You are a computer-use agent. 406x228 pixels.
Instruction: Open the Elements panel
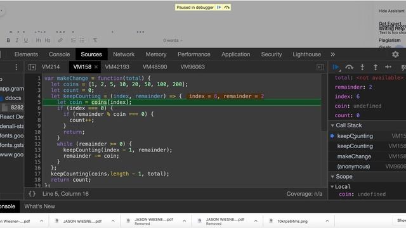tap(26, 54)
